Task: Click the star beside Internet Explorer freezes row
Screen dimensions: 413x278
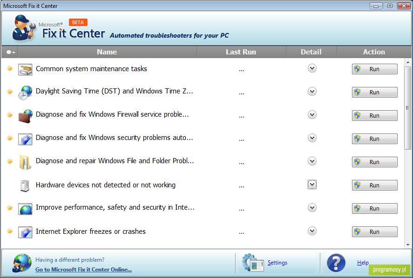Action: (10, 231)
